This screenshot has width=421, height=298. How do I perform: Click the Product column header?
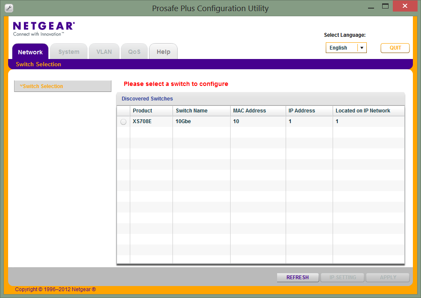coord(151,111)
